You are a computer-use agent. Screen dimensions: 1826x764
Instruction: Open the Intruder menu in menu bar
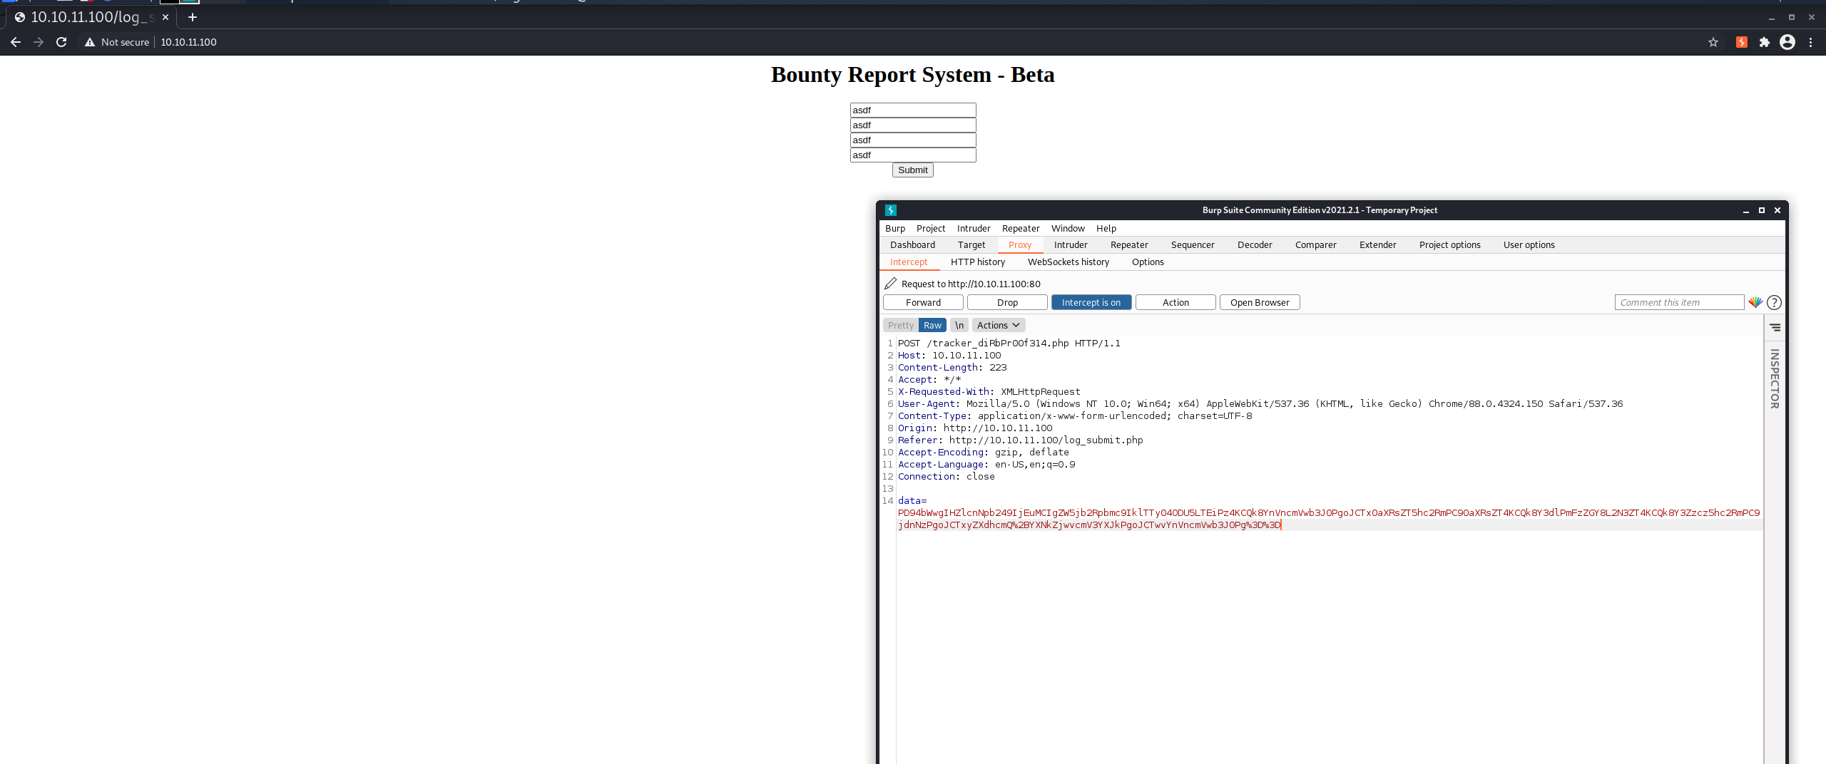point(974,228)
